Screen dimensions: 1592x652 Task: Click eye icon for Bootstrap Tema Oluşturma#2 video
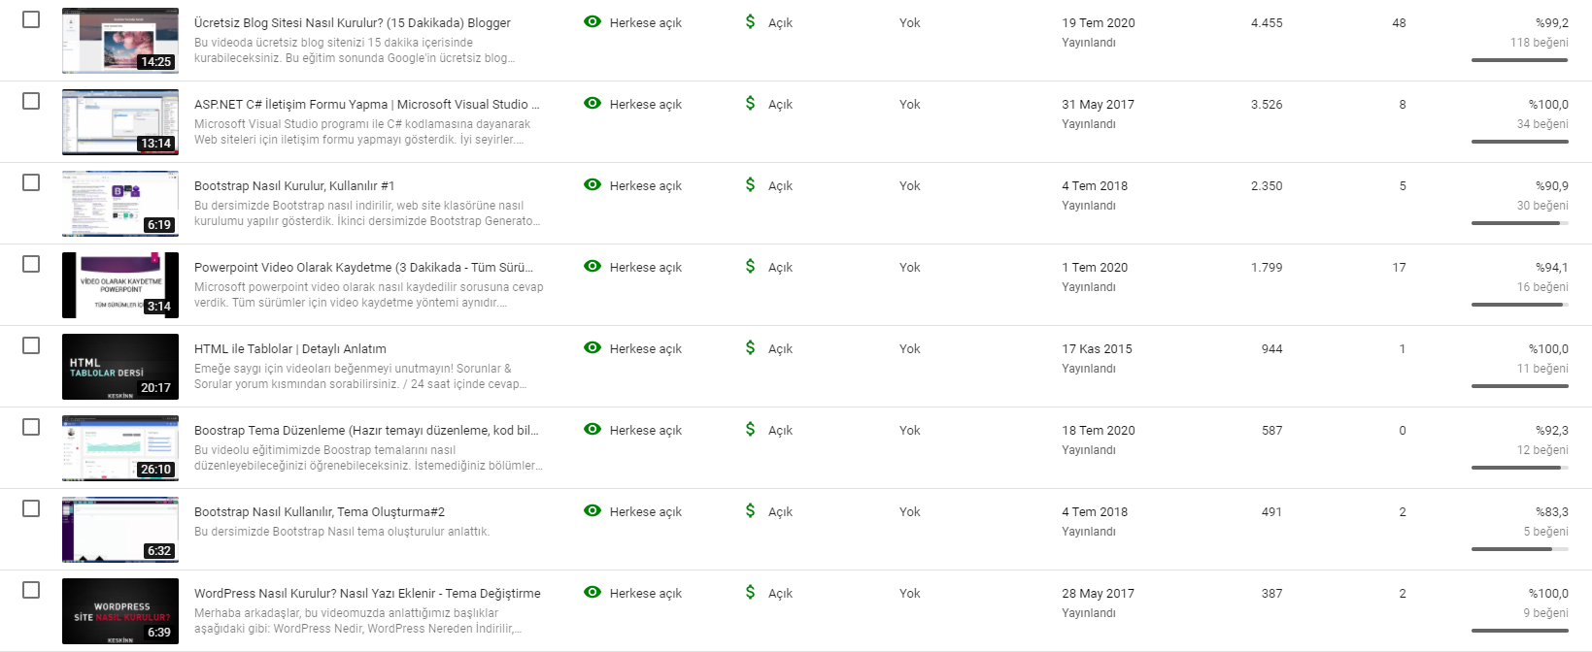click(593, 510)
